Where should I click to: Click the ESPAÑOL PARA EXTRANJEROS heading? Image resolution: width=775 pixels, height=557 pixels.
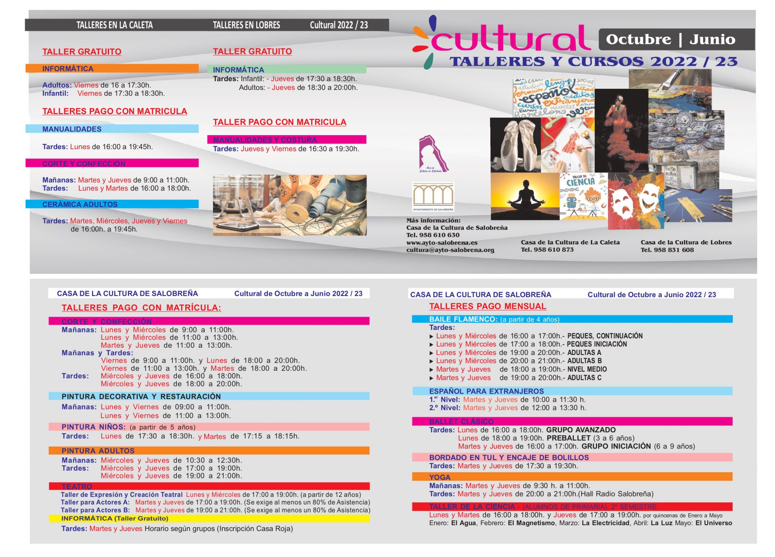(486, 391)
